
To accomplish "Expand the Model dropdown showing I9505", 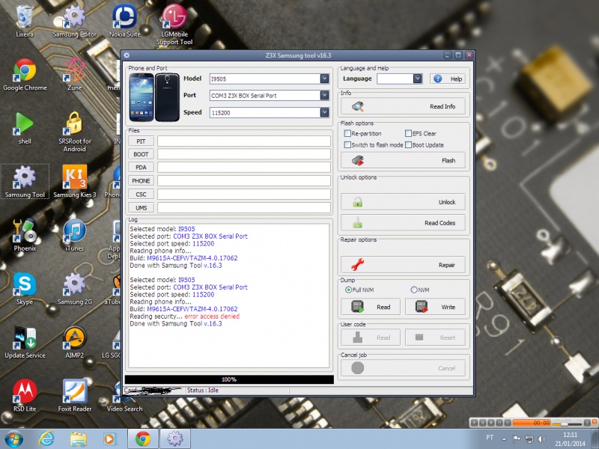I will click(x=324, y=79).
